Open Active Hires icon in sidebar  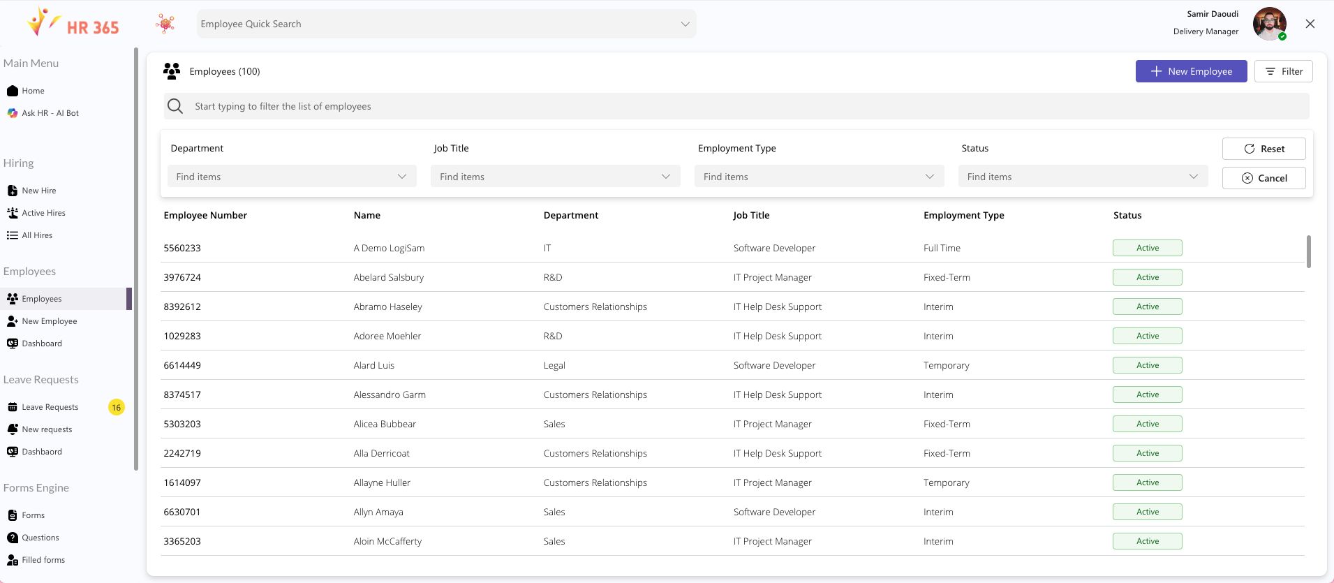12,213
